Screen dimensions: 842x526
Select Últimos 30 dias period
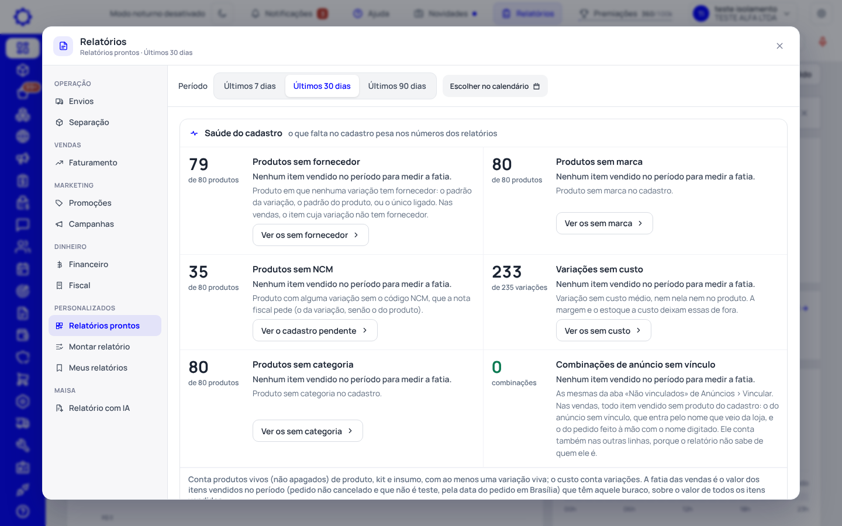(322, 86)
